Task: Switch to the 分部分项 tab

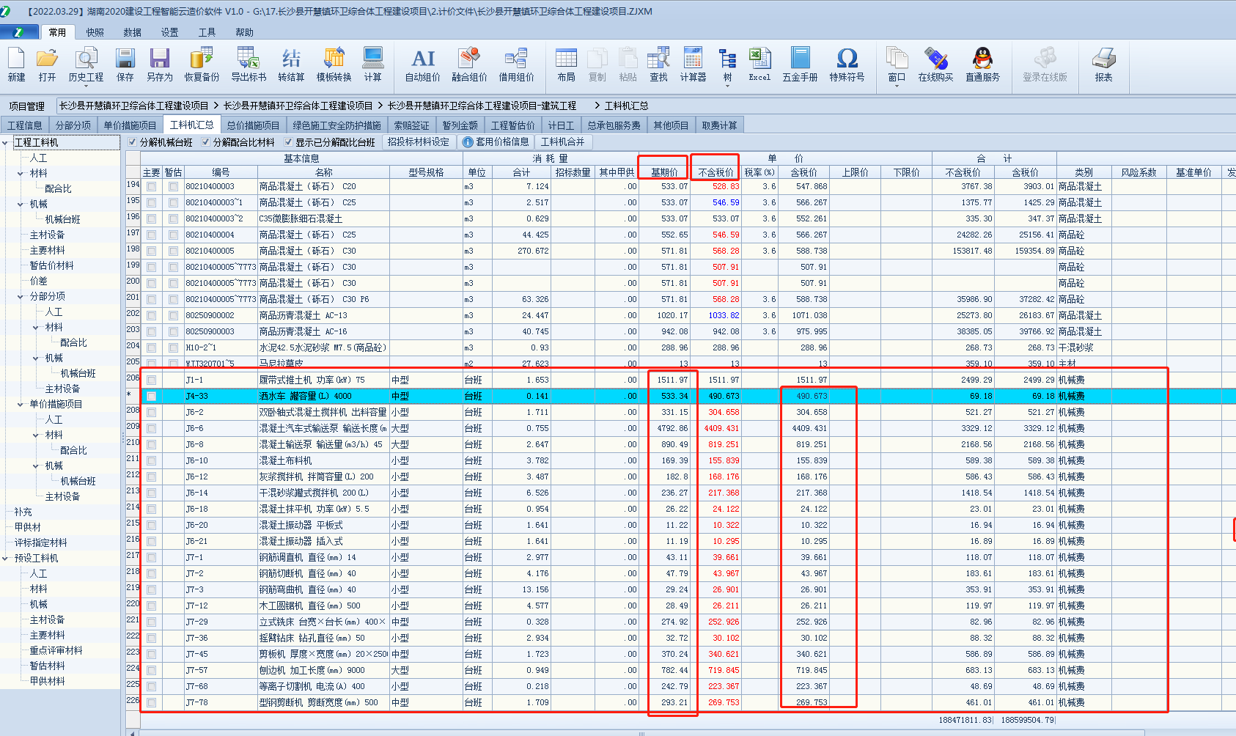Action: pos(73,125)
